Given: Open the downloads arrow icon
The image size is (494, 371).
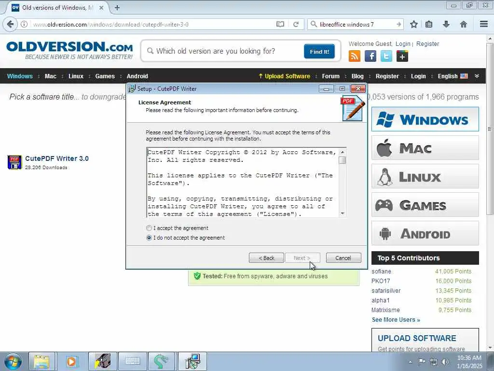Looking at the screenshot, I should pyautogui.click(x=446, y=24).
